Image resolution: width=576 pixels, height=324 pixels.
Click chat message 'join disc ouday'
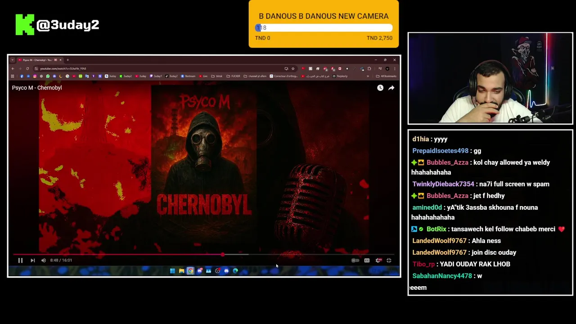pos(495,252)
